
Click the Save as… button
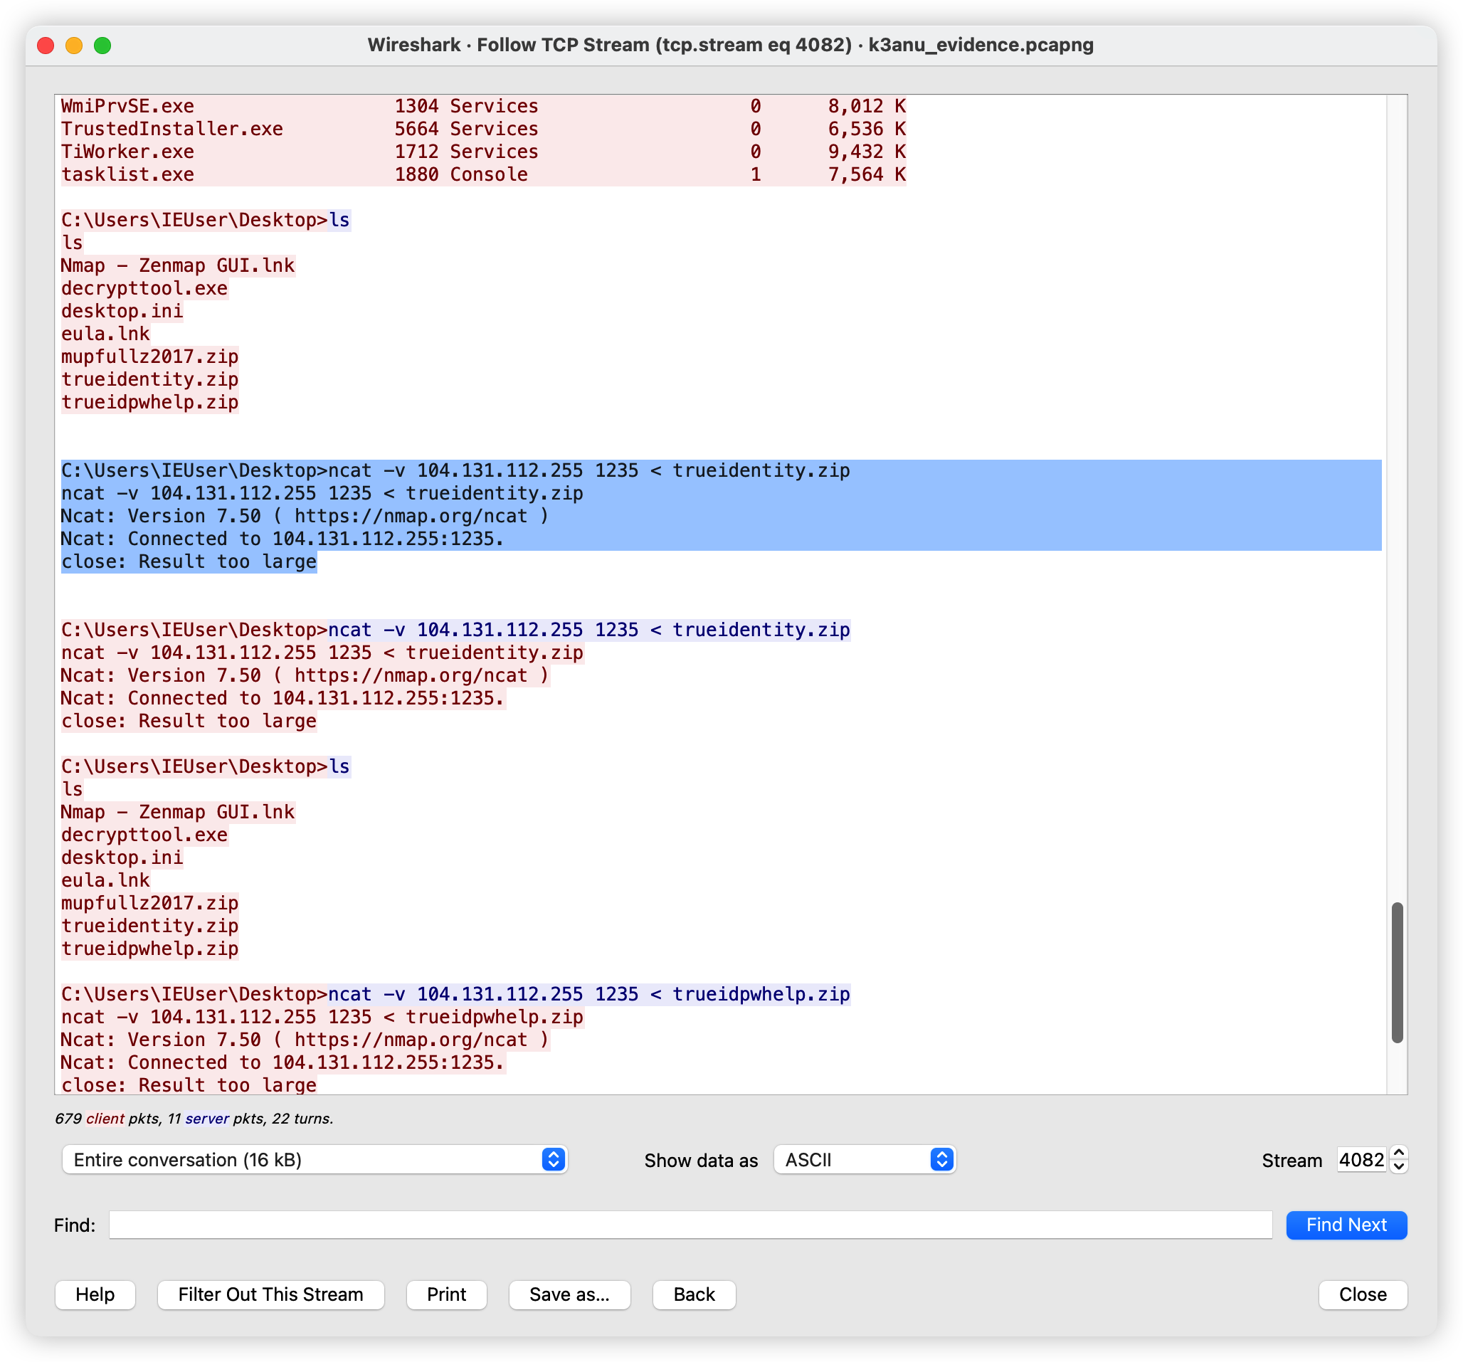pyautogui.click(x=569, y=1294)
